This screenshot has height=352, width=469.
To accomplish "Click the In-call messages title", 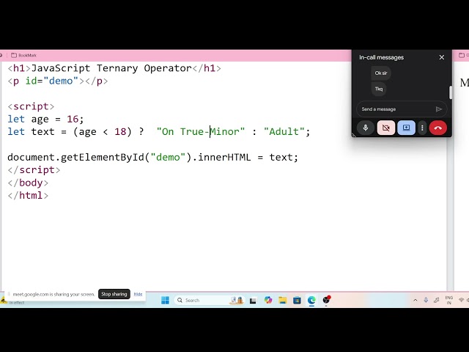I will click(381, 57).
